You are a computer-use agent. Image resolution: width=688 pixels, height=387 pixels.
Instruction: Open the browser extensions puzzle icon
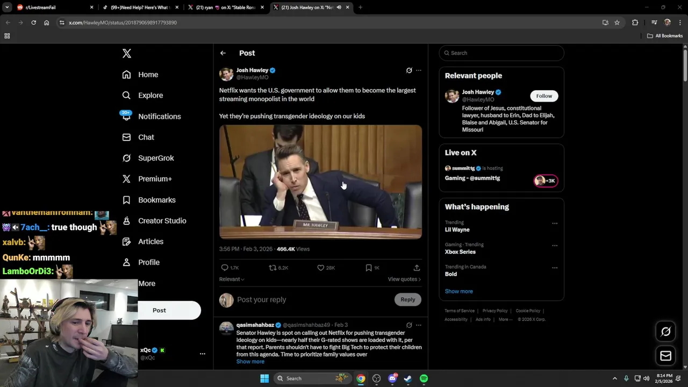coord(635,23)
